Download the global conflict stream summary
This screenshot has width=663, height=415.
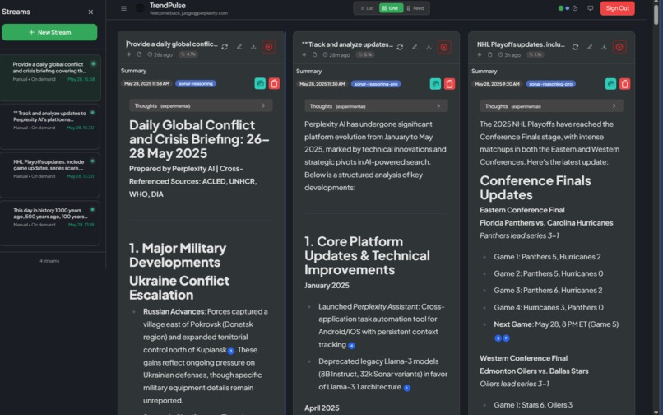(x=253, y=47)
